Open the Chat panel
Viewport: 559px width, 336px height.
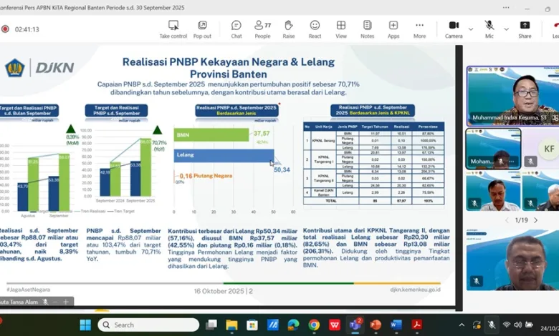(236, 28)
